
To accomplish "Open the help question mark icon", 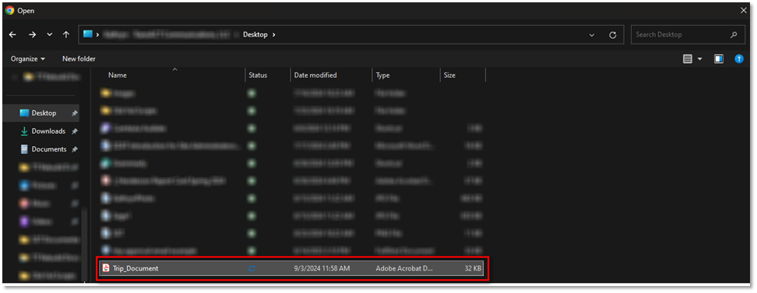I will pos(738,59).
